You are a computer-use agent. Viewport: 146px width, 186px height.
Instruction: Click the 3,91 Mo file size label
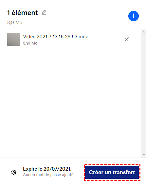point(30,43)
